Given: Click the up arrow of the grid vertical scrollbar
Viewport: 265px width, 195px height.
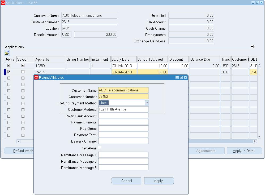Looking at the screenshot, I should click(259, 64).
